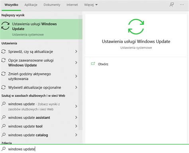Open Opcje zaawansowane usługi Windows Update result
Image resolution: width=189 pixels, height=153 pixels.
39,63
